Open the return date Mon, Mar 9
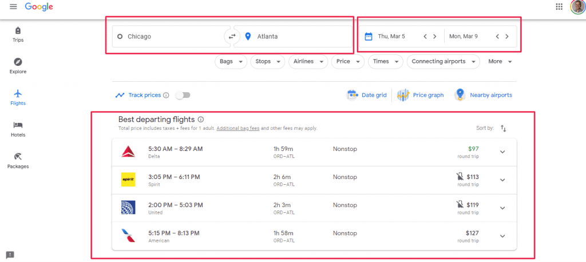This screenshot has width=586, height=262. [464, 37]
